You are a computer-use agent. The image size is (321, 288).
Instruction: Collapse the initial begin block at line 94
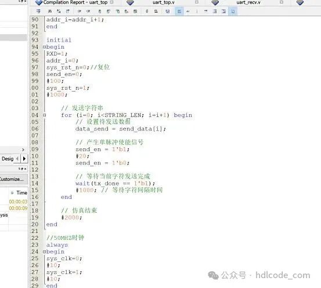point(45,47)
